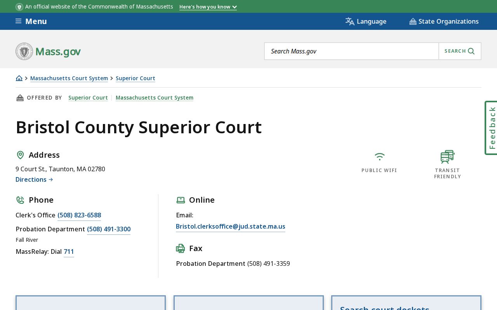Click the Massachusetts state seal logo
This screenshot has height=310, width=497.
tap(24, 51)
